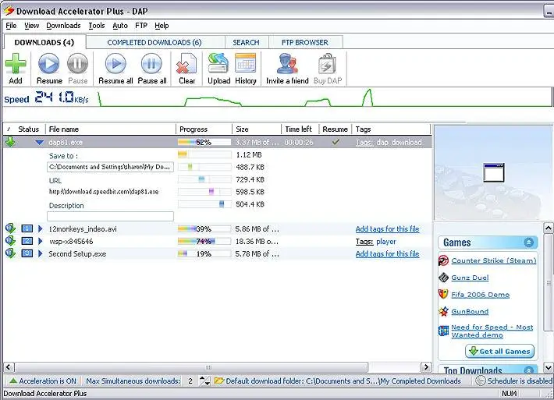The height and width of the screenshot is (400, 554).
Task: Open the Counter Strike (Steam) link
Action: [x=493, y=261]
